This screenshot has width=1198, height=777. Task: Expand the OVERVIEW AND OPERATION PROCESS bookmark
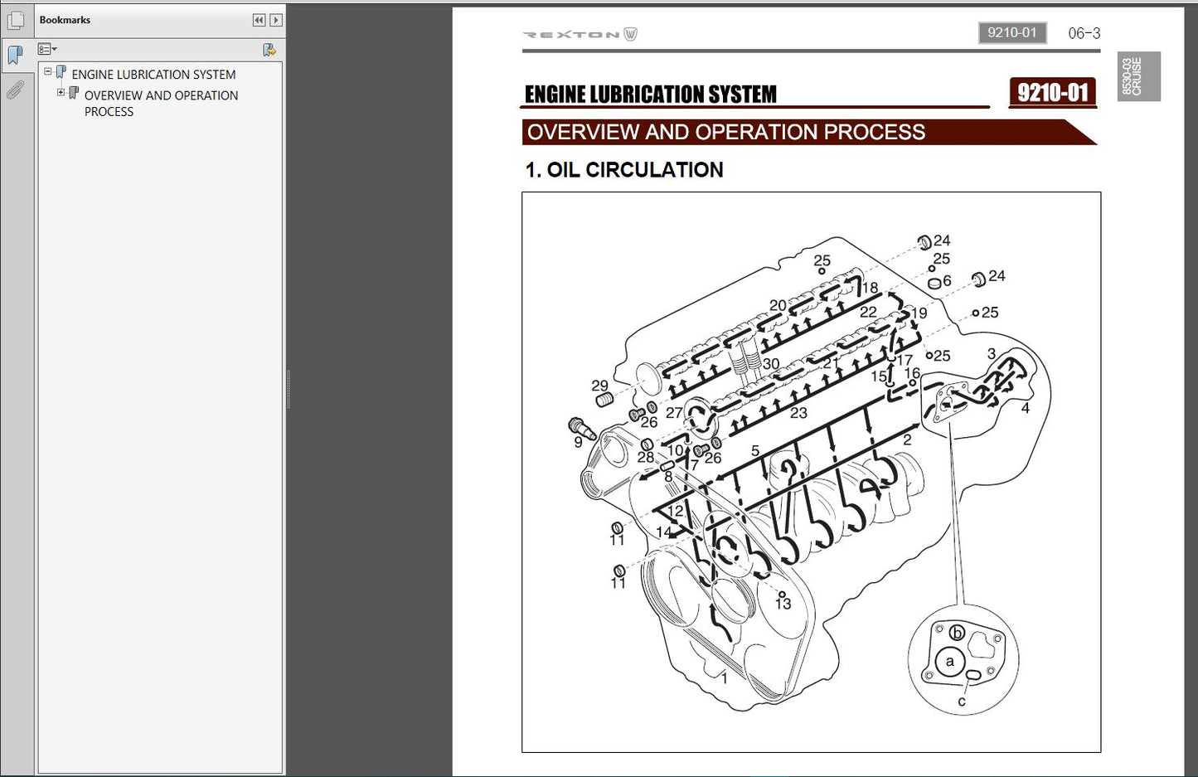pos(61,93)
